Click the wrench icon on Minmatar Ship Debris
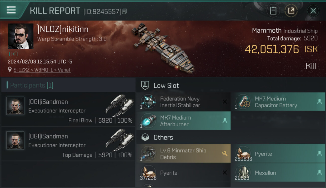326x188 pixels. [x=225, y=153]
